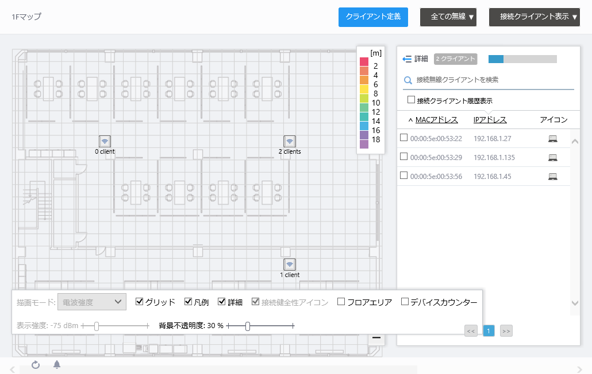
Task: Click the クライアント定義 button
Action: (373, 17)
